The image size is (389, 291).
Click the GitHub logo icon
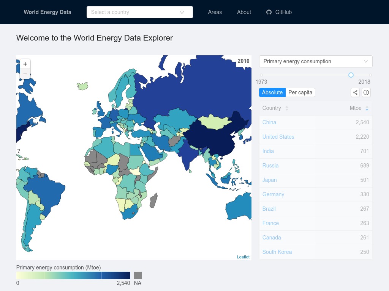269,12
